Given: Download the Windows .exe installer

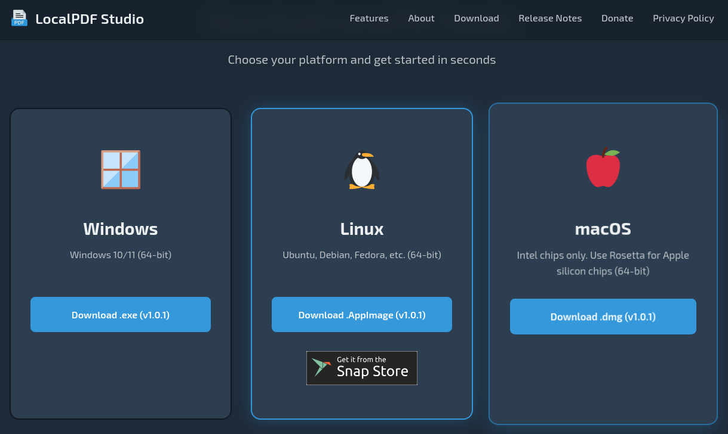Looking at the screenshot, I should click(121, 315).
